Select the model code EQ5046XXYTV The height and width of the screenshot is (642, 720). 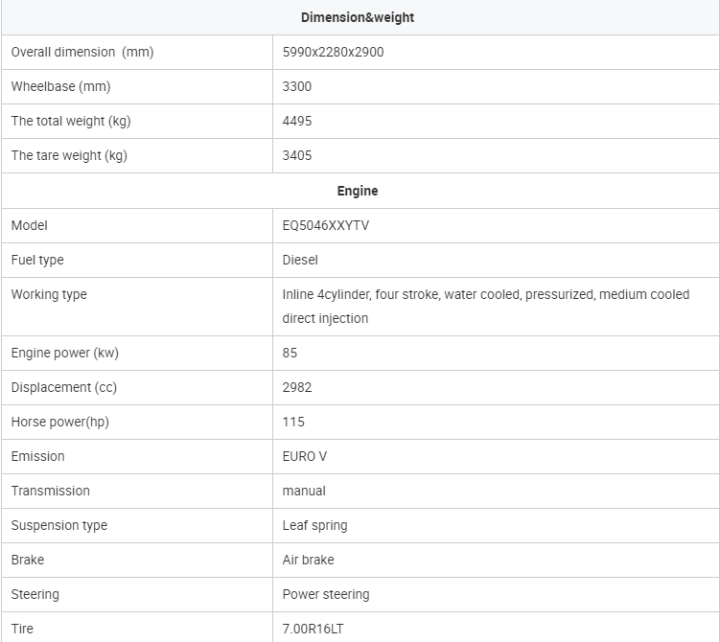tap(326, 226)
